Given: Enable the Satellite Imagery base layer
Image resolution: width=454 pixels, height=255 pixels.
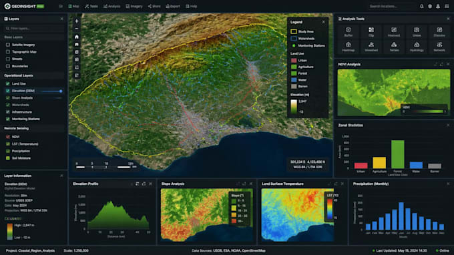Looking at the screenshot, I should (x=8, y=45).
